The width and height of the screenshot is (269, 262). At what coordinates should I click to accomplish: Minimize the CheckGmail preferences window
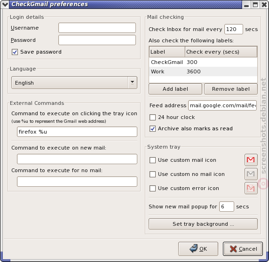pos(246,4)
